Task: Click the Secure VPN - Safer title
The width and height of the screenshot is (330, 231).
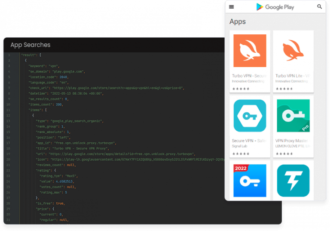Action: tap(249, 141)
